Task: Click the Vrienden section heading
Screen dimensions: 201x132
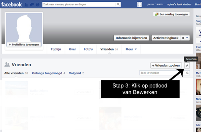Action: [x=21, y=65]
